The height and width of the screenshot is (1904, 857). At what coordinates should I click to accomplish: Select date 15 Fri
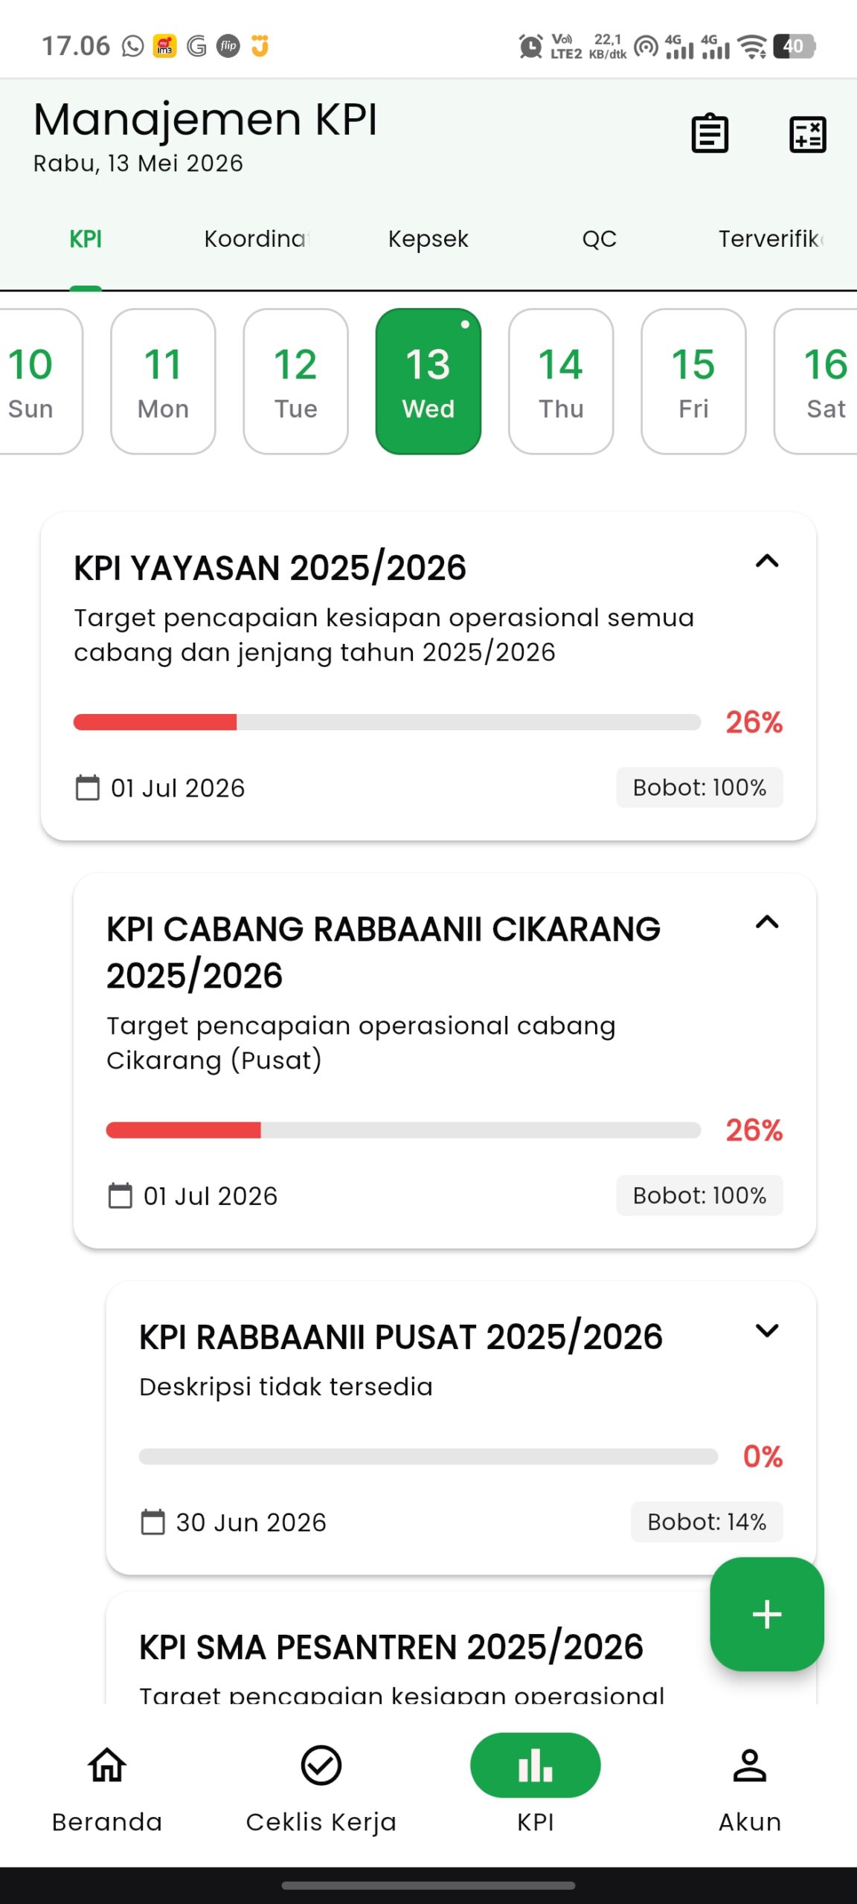point(693,381)
